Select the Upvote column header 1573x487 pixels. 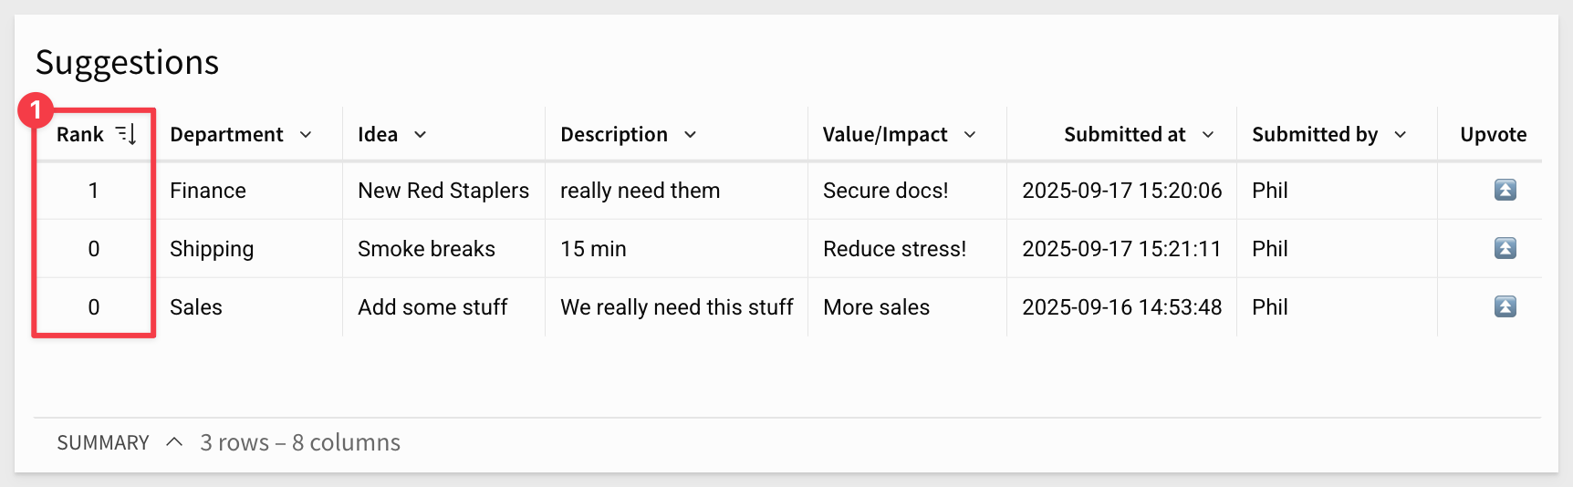pyautogui.click(x=1493, y=134)
